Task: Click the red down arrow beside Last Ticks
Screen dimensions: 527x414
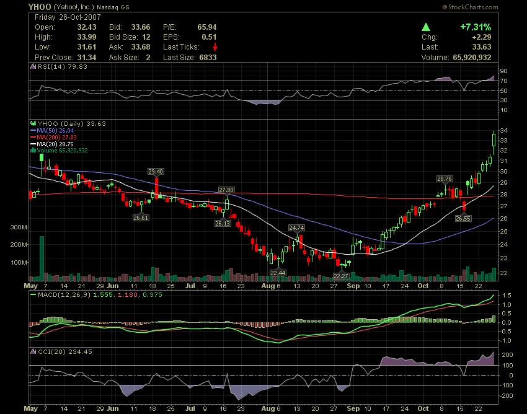Action: [x=215, y=46]
